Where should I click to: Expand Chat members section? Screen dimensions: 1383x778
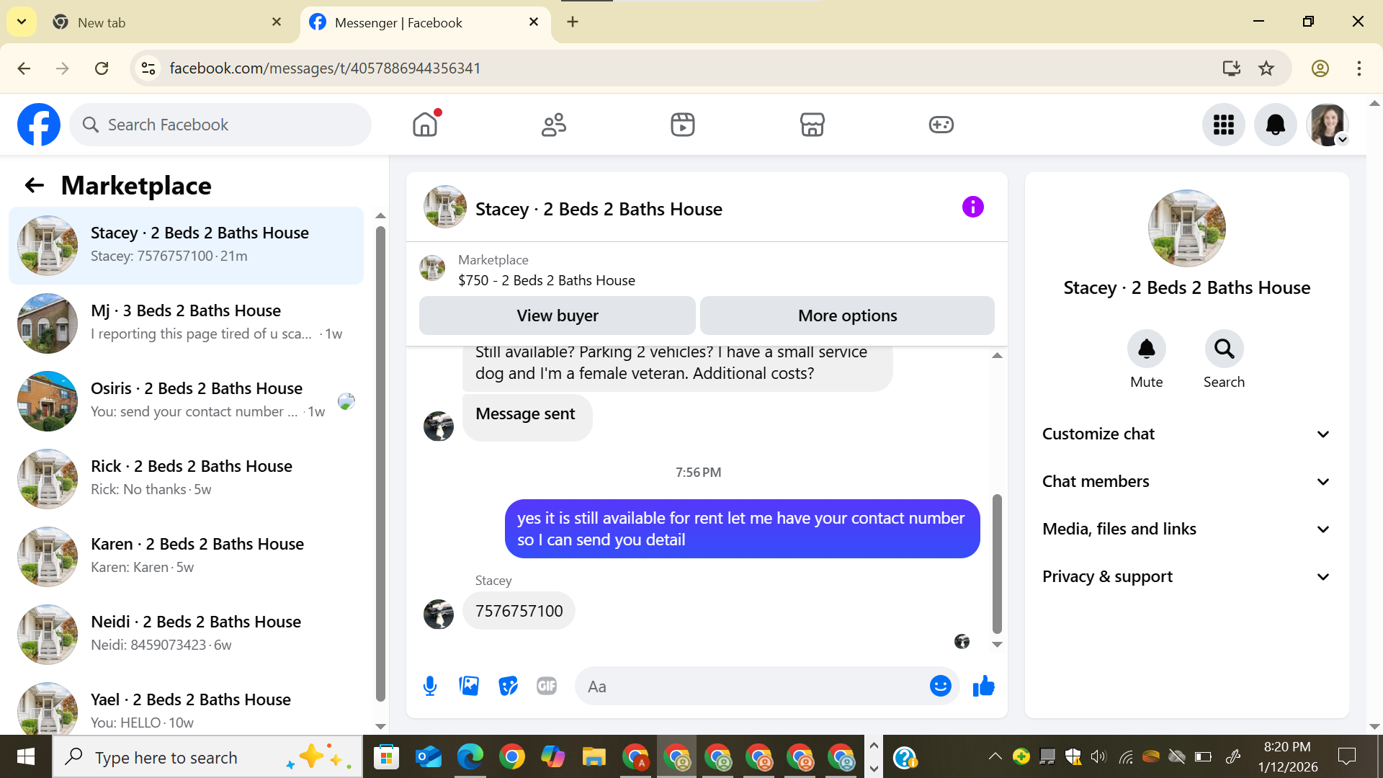coord(1185,481)
